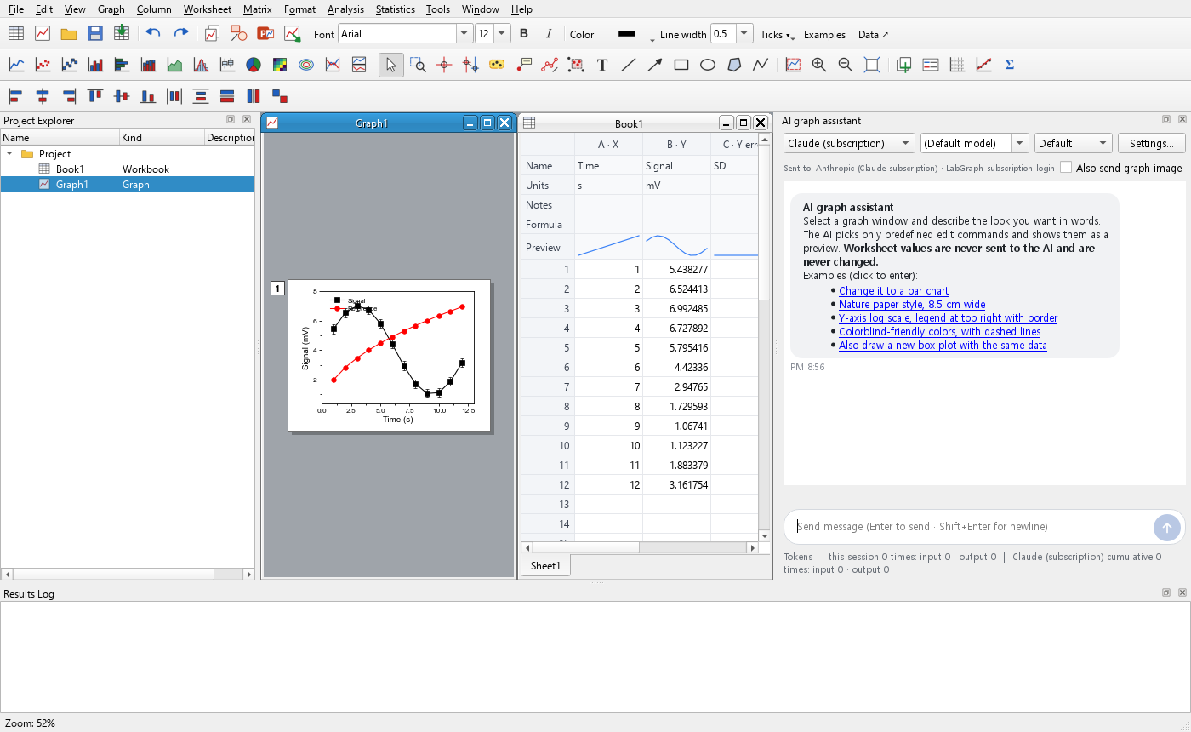Toggle Italic formatting button
1191x732 pixels.
[x=549, y=34]
